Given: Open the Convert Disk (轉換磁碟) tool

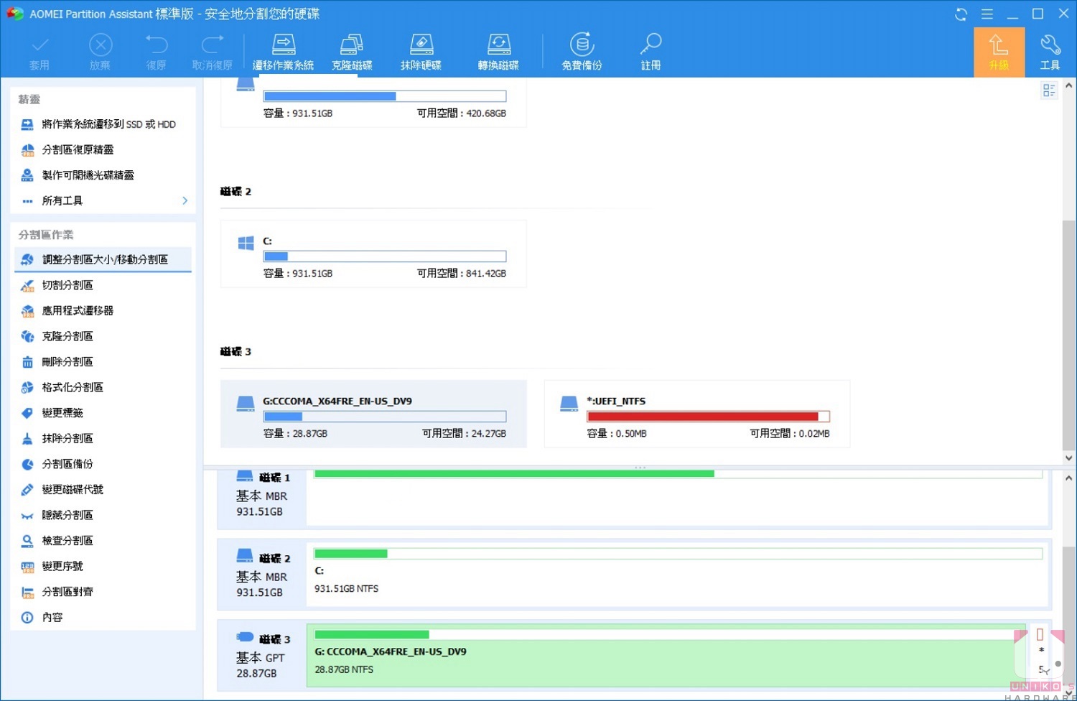Looking at the screenshot, I should [498, 52].
